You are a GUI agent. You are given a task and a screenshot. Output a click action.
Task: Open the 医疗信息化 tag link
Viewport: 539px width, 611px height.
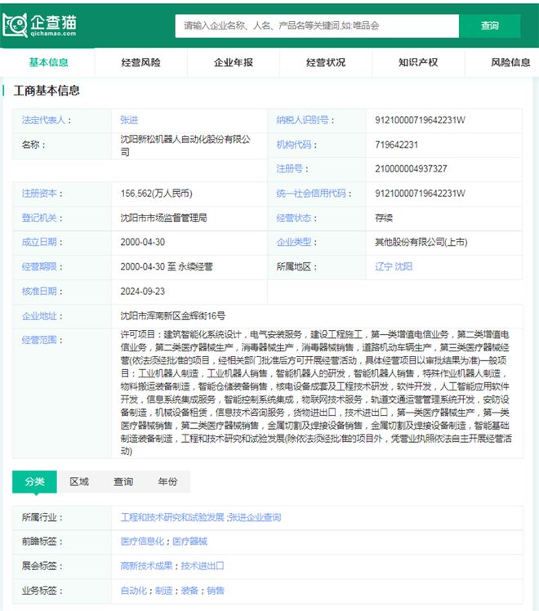pos(142,542)
